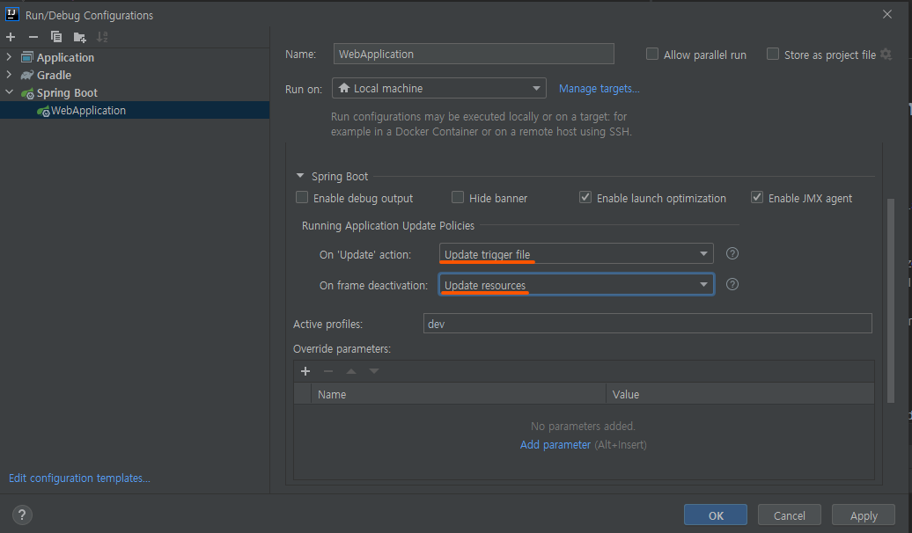Open the Manage targets link
This screenshot has height=533, width=912.
pos(599,88)
